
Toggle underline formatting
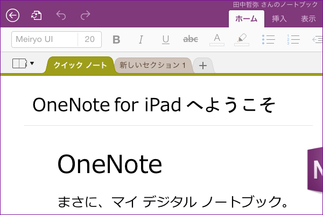166,39
